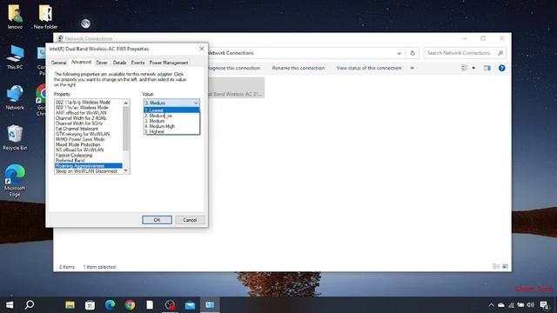The image size is (557, 313).
Task: Select Fat Channel Intolerant property
Action: tap(89, 129)
